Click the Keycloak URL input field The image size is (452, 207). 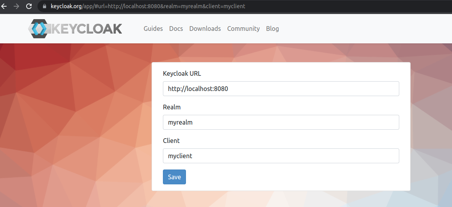coord(281,89)
